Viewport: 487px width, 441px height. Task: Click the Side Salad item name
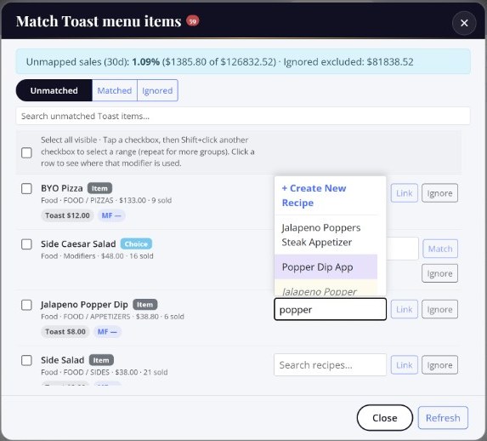(62, 360)
